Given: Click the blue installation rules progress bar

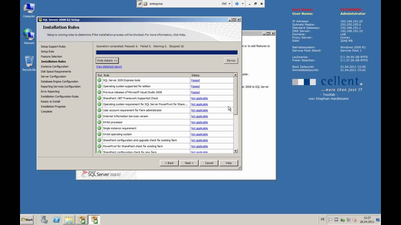Looking at the screenshot, I should (x=167, y=52).
